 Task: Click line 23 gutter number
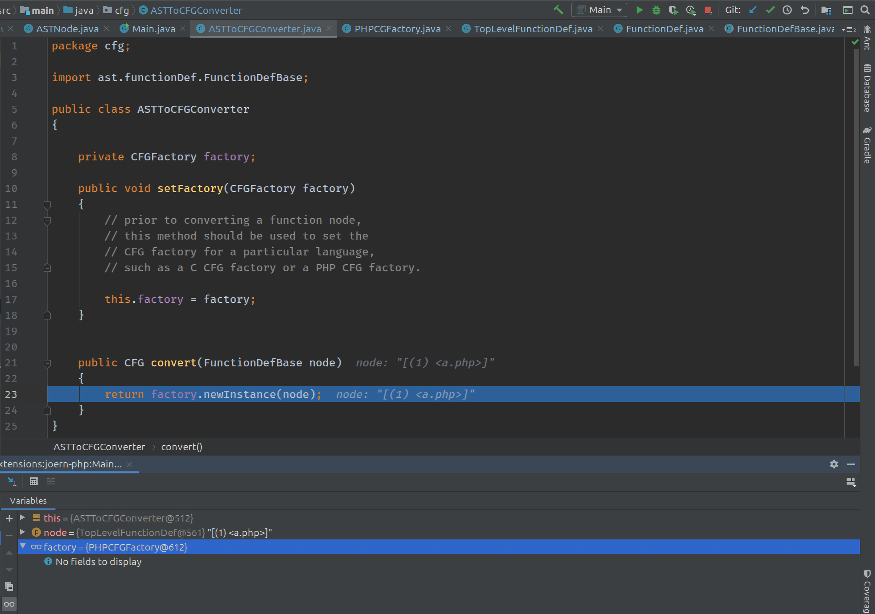[x=11, y=394]
